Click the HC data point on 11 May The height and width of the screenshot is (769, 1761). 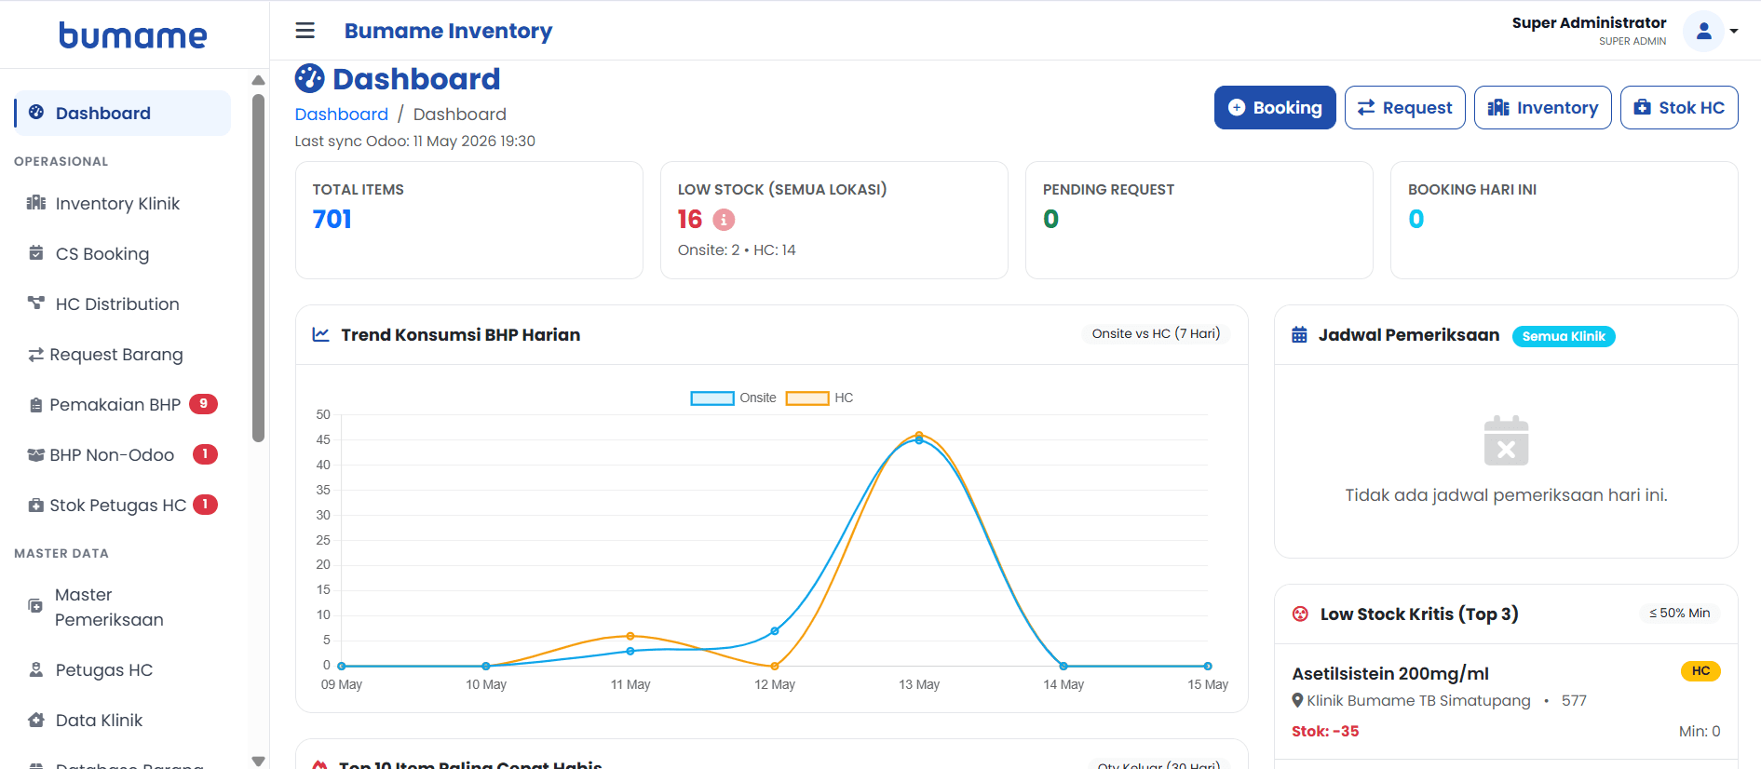pos(630,636)
